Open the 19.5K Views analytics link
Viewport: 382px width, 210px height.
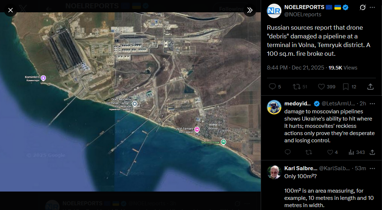coord(343,68)
